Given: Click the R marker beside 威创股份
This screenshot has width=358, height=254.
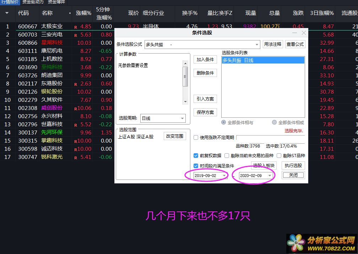Looking at the screenshot, I should point(76,109).
